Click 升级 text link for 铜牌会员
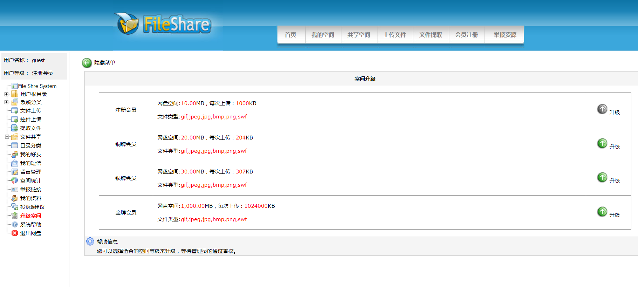This screenshot has width=638, height=287. click(x=615, y=147)
